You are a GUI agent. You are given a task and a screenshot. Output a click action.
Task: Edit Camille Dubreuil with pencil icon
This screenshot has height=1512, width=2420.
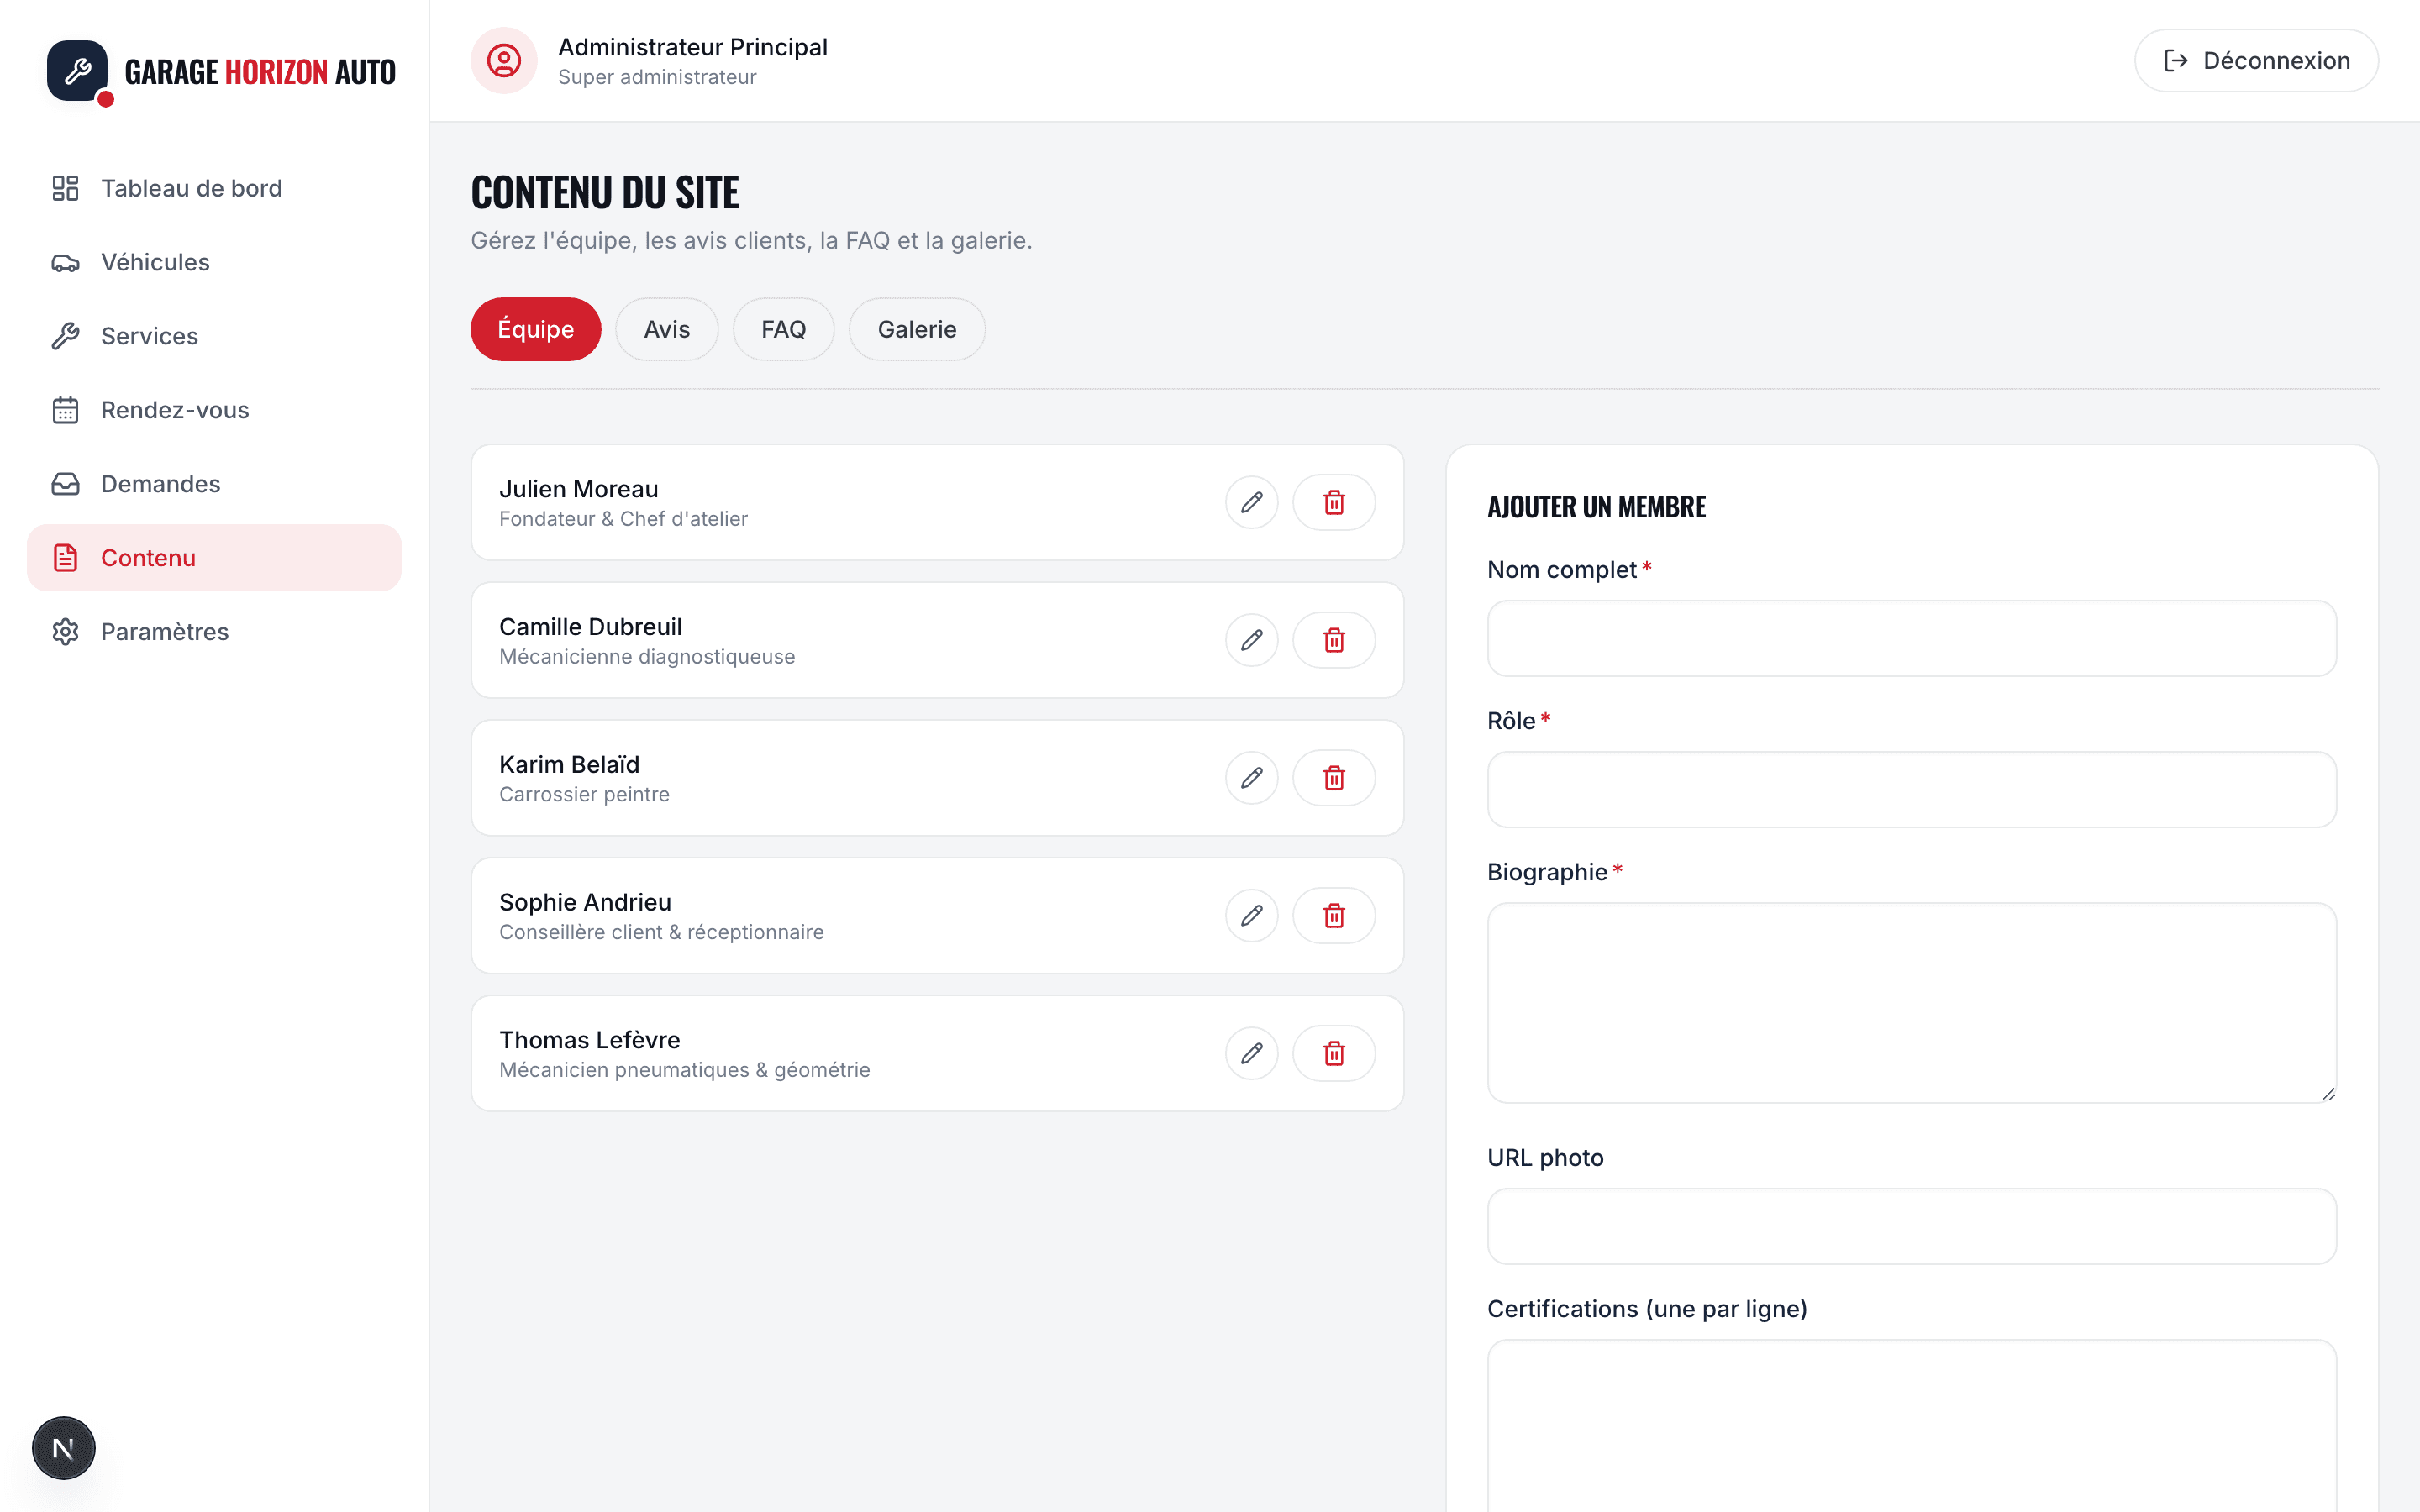(1252, 640)
